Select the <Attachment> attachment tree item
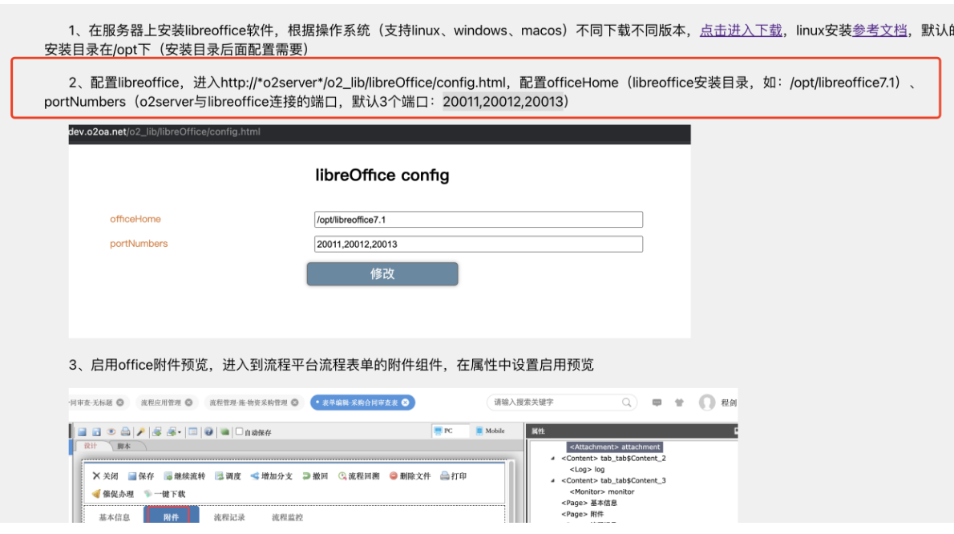Viewport: 954px width, 534px height. (615, 447)
